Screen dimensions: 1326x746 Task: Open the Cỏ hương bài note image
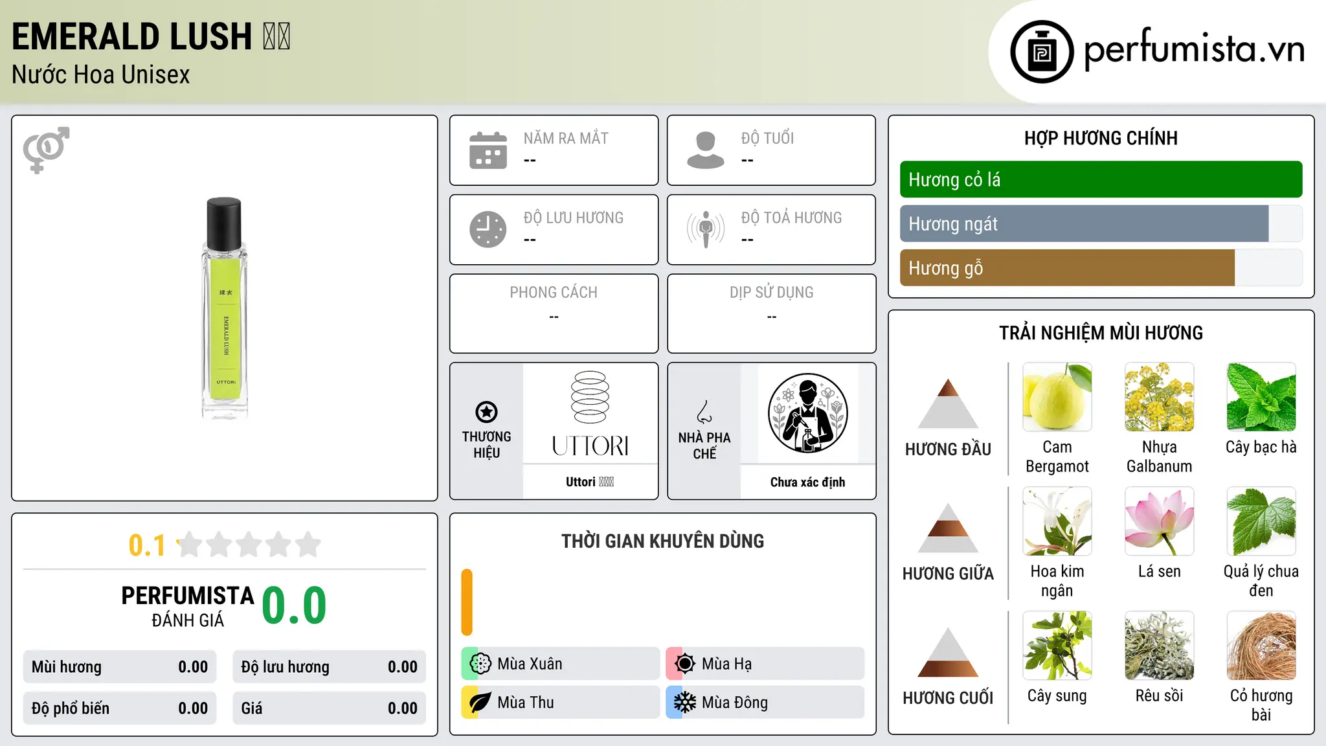(x=1261, y=646)
